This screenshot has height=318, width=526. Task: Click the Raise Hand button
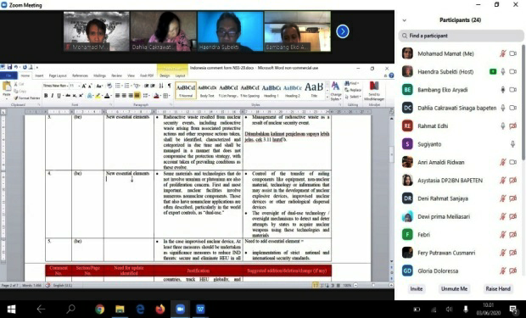[x=498, y=289]
